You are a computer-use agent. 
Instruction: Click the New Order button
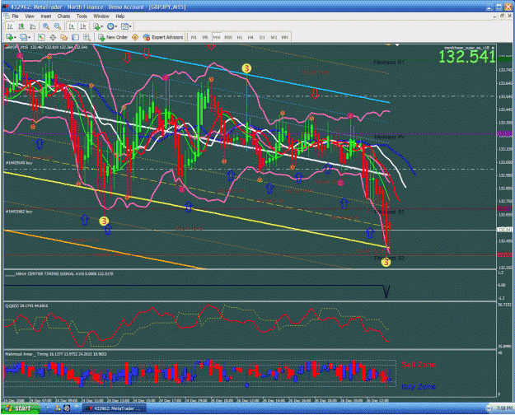(x=113, y=37)
